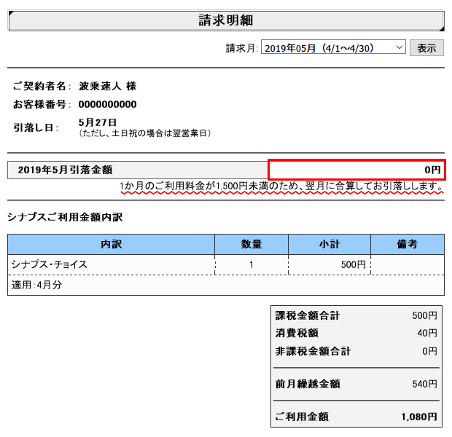Click the シナプスご利用金額内訳 heading
The image size is (452, 437).
65,217
